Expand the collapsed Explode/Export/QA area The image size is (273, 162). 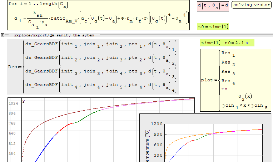(x=3, y=35)
